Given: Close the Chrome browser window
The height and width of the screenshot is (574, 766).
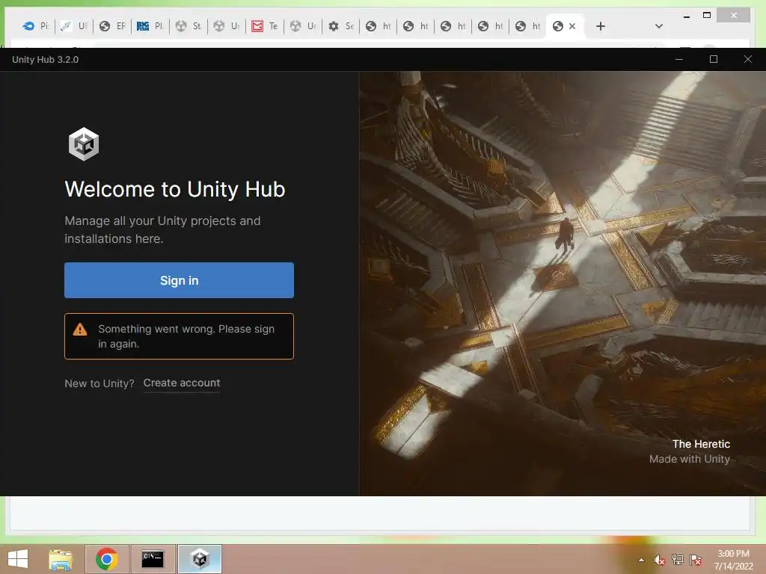Looking at the screenshot, I should click(x=733, y=16).
